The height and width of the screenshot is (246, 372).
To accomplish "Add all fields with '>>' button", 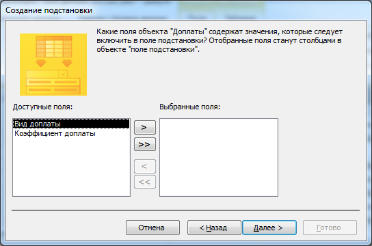I will click(145, 144).
